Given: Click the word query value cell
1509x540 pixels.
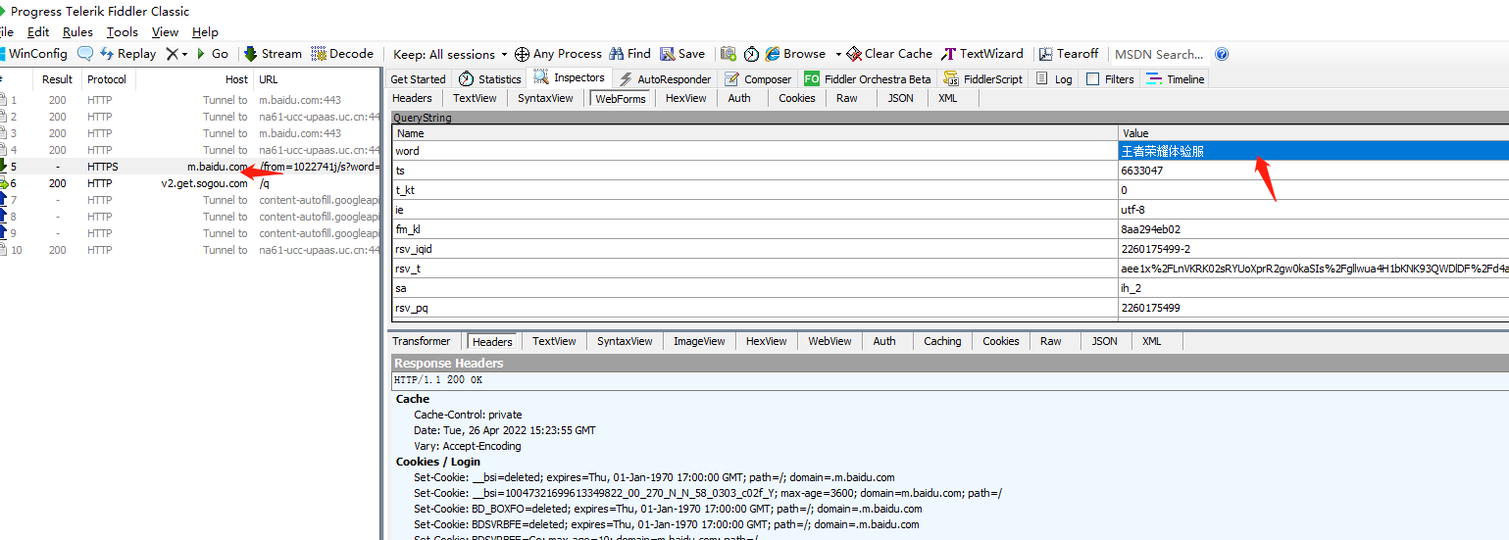Looking at the screenshot, I should (x=1314, y=151).
